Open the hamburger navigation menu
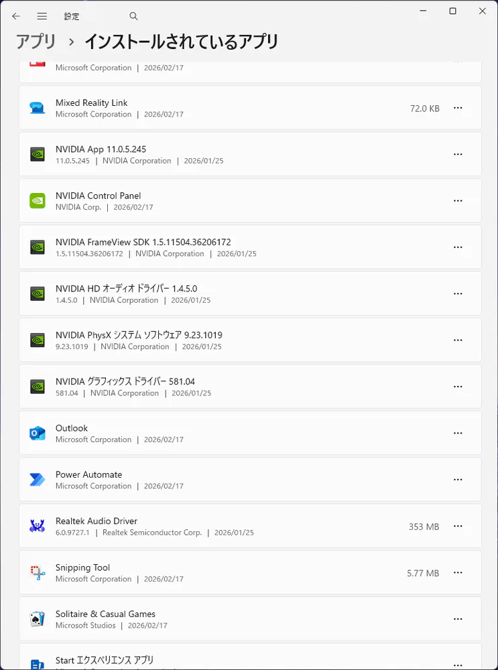 click(42, 16)
